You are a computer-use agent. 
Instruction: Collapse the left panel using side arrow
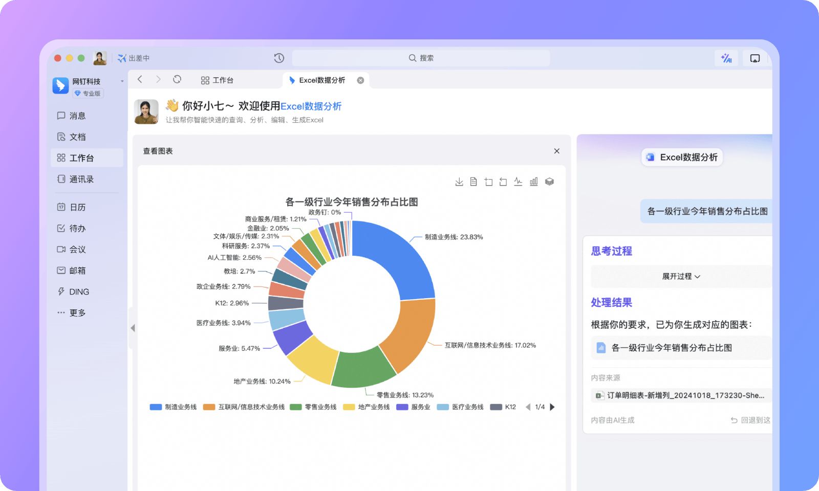click(x=133, y=328)
